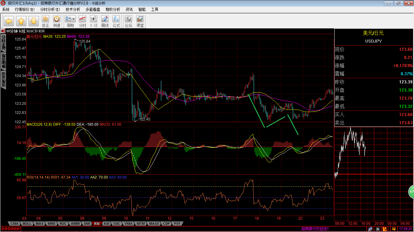Click the 卖出 sell price 123.63
The height and width of the screenshot is (232, 414).
406,123
